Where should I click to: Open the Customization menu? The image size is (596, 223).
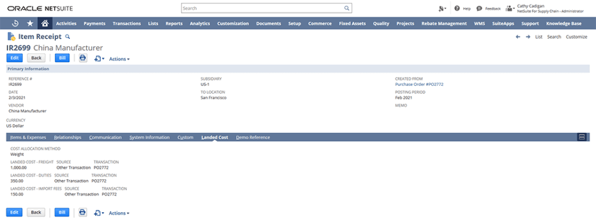tap(233, 23)
